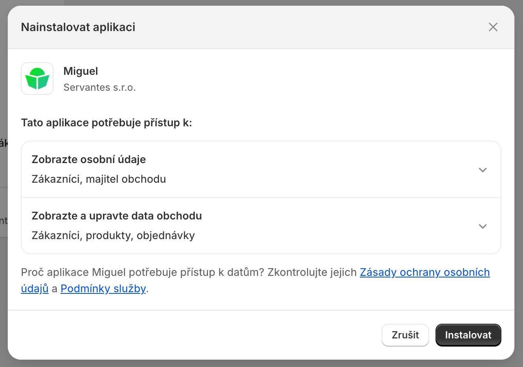This screenshot has height=367, width=523.
Task: Open the Podmínky služby link
Action: (103, 289)
